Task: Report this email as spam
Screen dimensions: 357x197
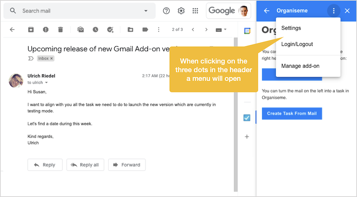Action: (x=46, y=30)
